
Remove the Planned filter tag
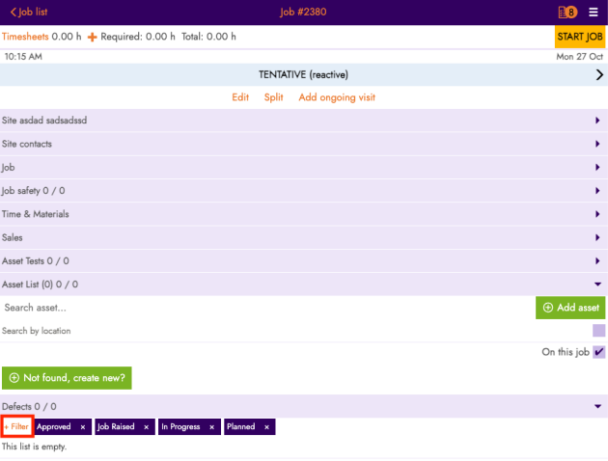click(x=266, y=426)
